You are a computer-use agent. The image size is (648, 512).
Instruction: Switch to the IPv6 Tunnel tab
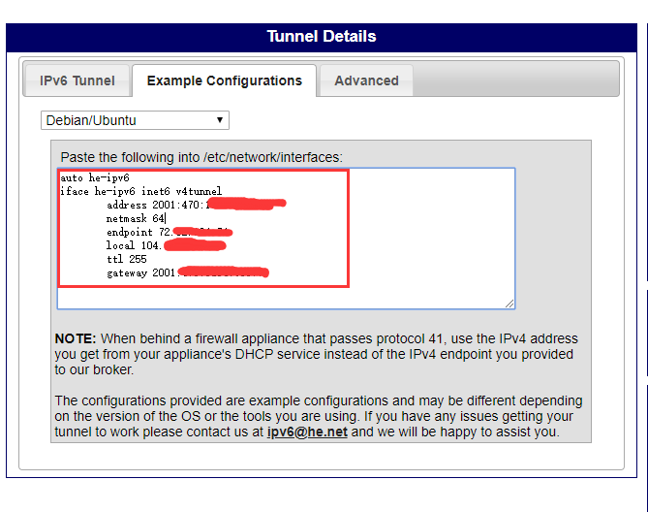click(x=77, y=80)
